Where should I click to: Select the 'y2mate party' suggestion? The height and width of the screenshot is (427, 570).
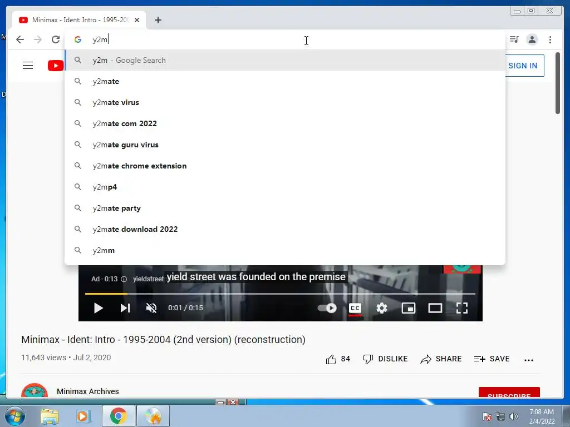click(x=285, y=208)
